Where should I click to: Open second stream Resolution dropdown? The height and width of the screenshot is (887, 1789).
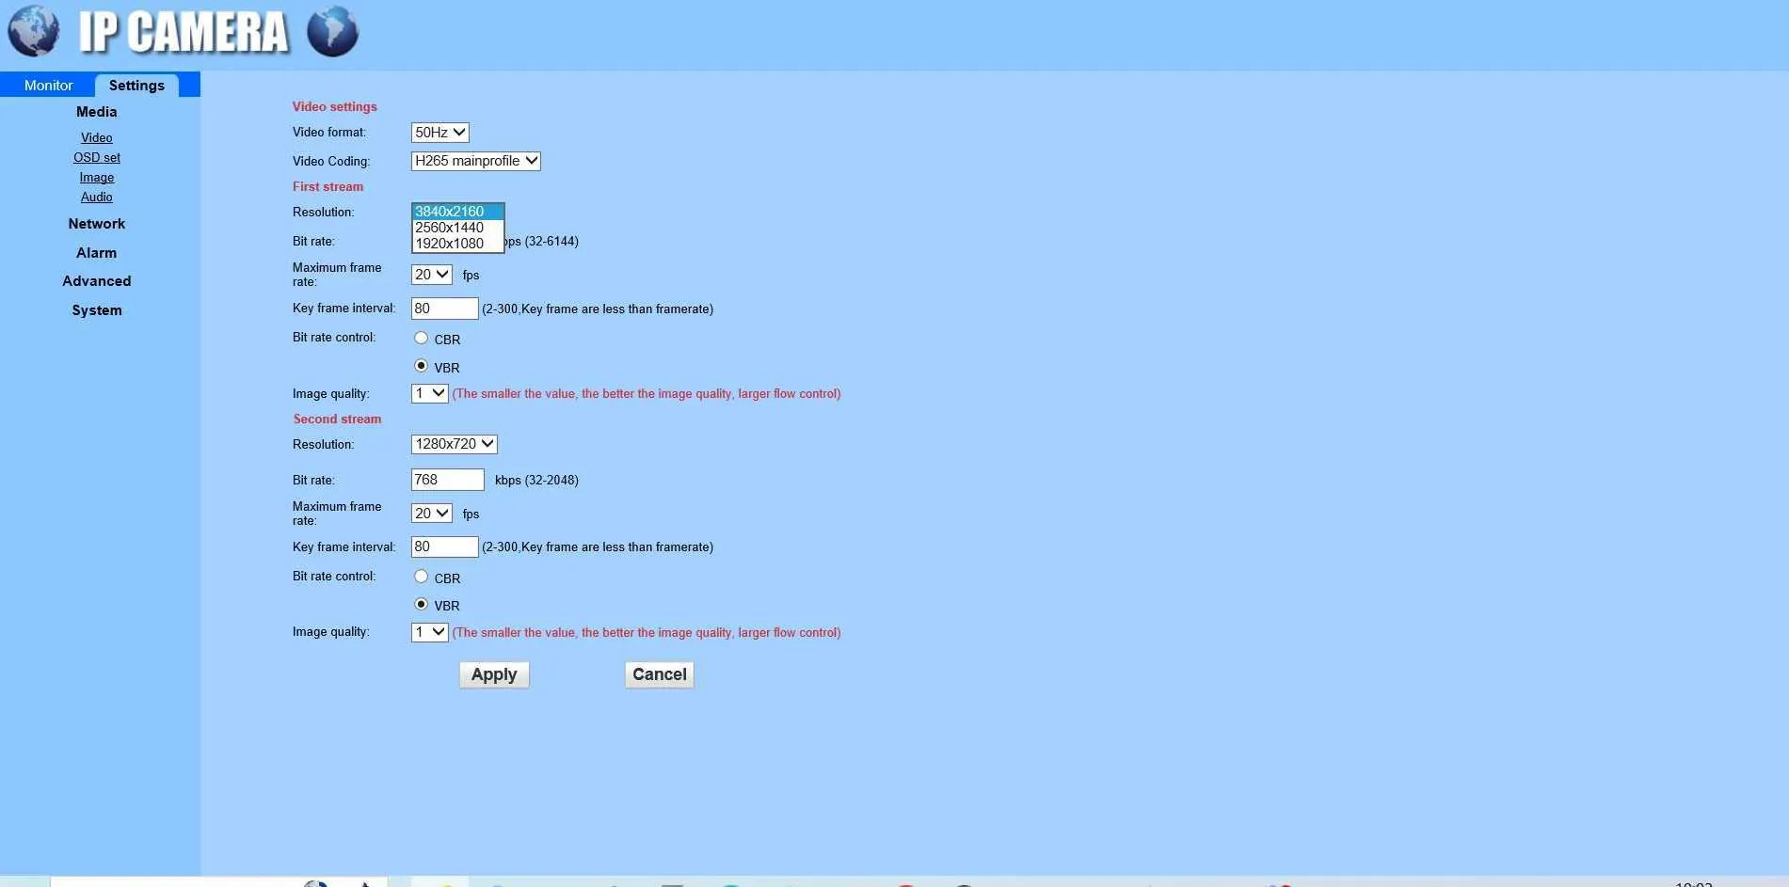pyautogui.click(x=454, y=444)
